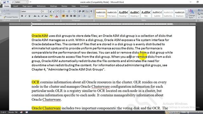Open the underline style dropdown arrow
The height and width of the screenshot is (114, 203).
tap(32, 16)
